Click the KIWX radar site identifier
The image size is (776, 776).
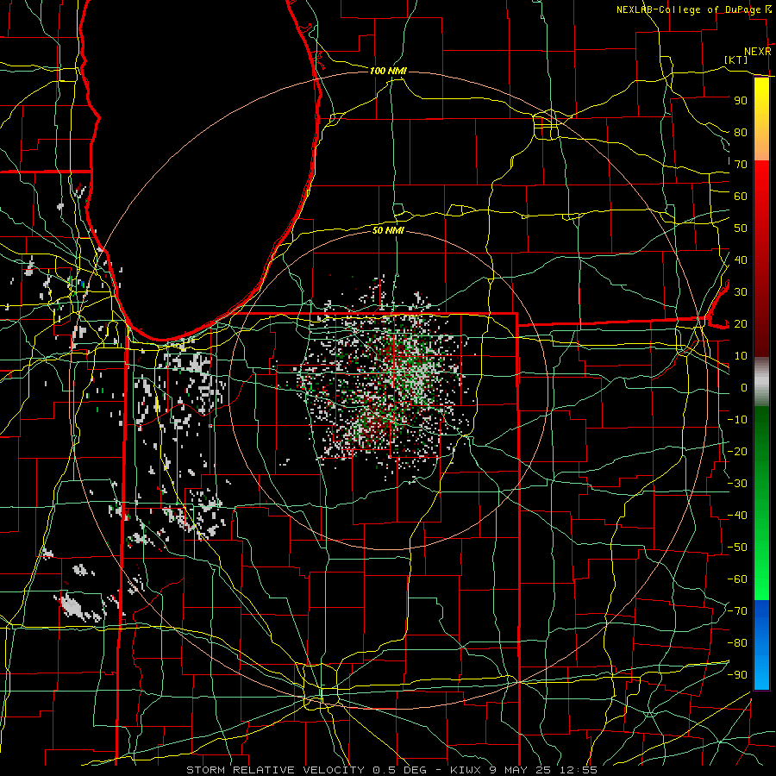coord(466,770)
